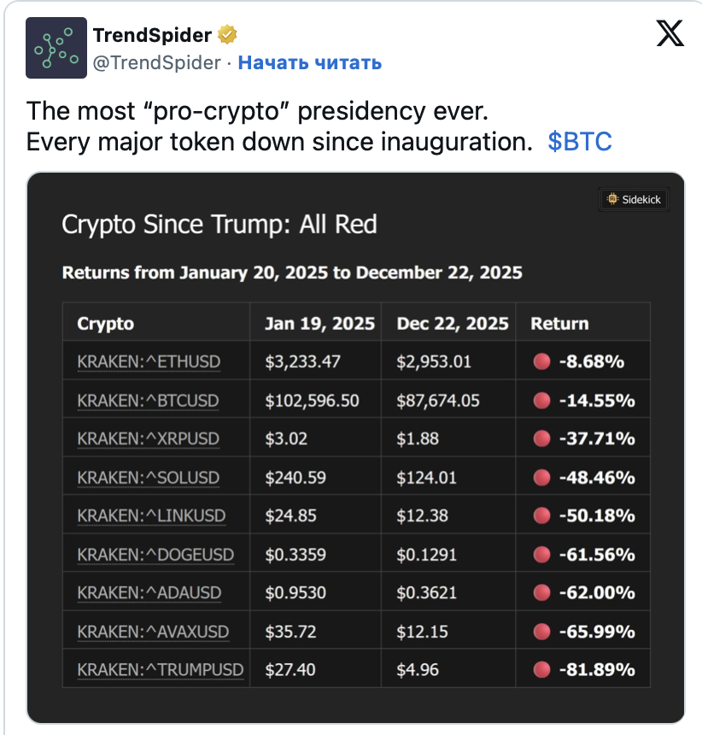Open the $BTC cashtag link
This screenshot has width=702, height=735.
coord(580,141)
